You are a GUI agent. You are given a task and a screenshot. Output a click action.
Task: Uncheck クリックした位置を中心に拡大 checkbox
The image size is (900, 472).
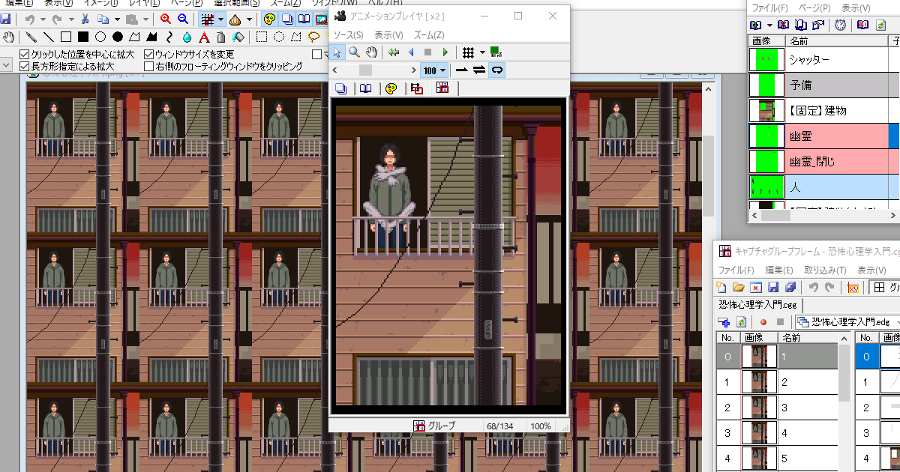[25, 54]
